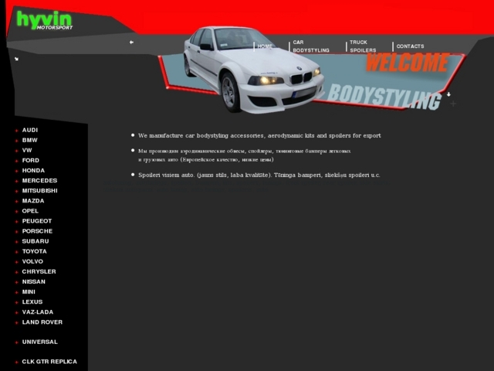Choose the VAZ-LADA brand link

pyautogui.click(x=38, y=311)
